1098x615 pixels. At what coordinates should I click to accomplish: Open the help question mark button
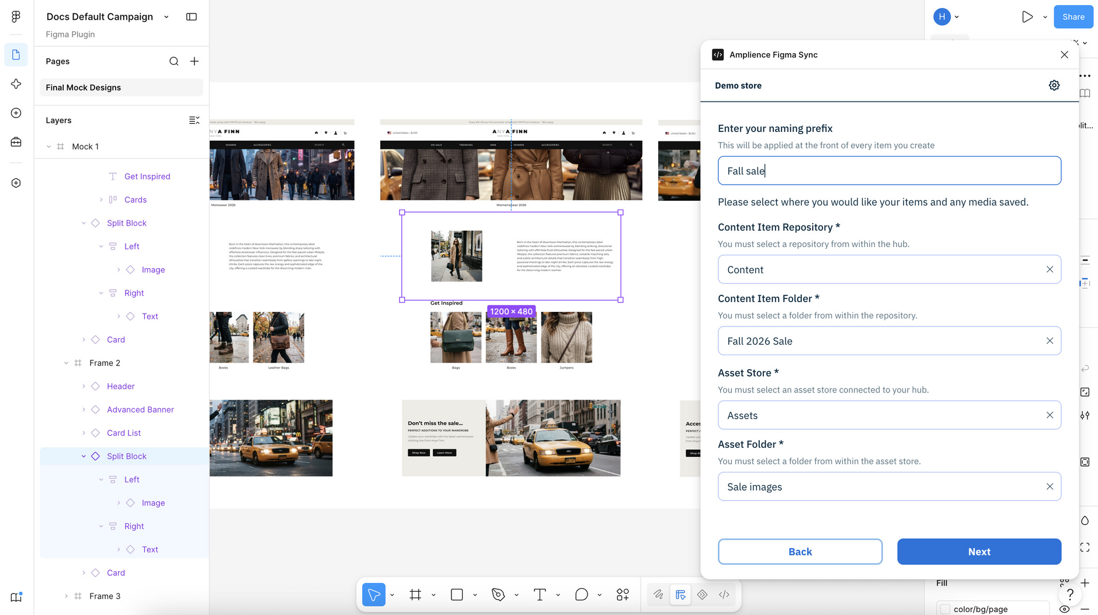pyautogui.click(x=1070, y=595)
